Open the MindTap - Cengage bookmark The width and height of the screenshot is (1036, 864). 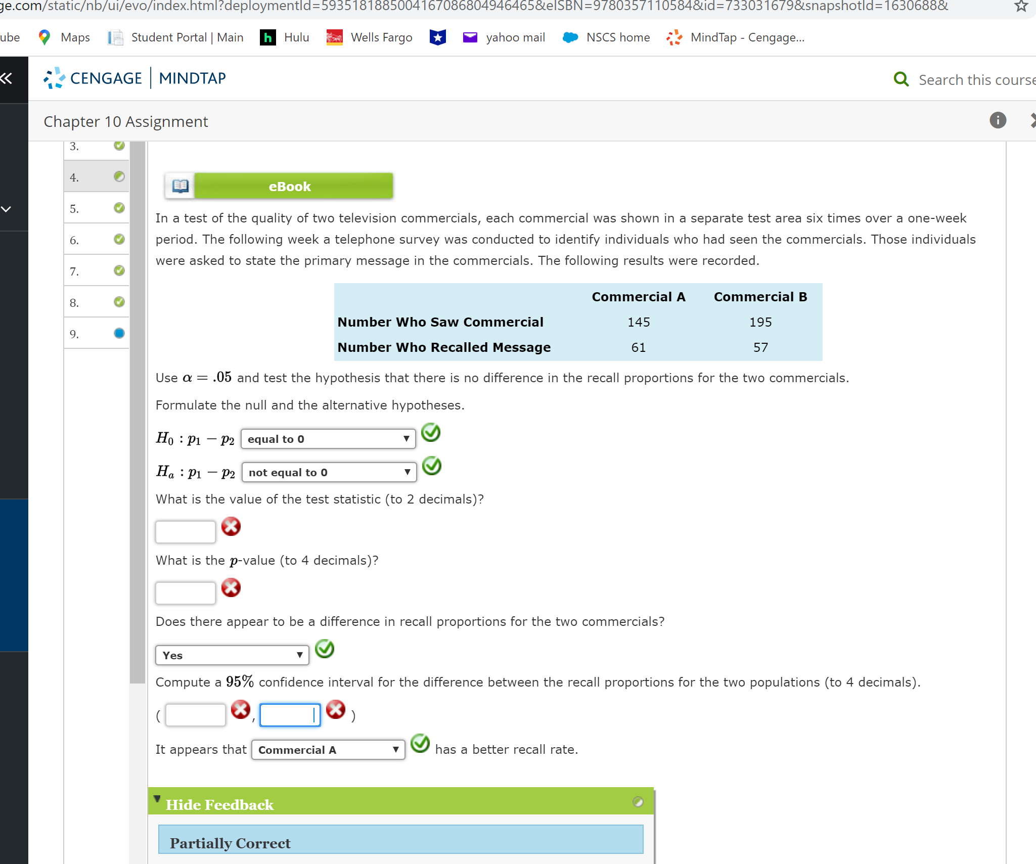point(736,37)
